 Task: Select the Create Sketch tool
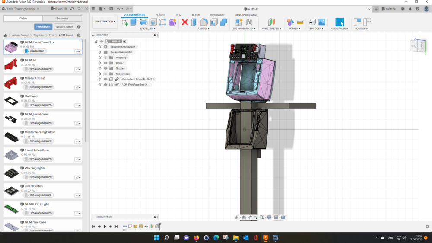click(x=124, y=22)
